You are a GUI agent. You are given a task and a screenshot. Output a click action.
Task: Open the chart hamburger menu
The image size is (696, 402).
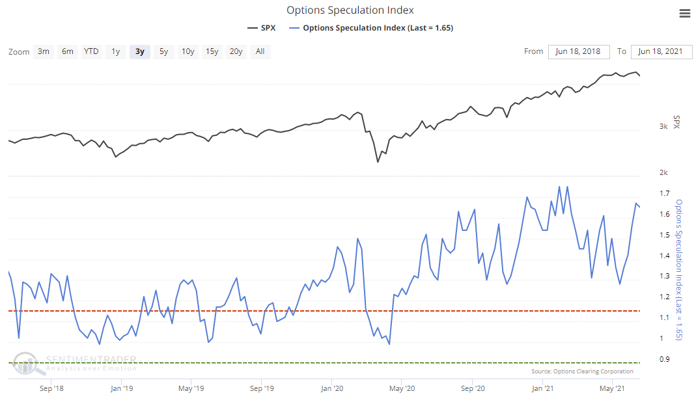click(684, 14)
